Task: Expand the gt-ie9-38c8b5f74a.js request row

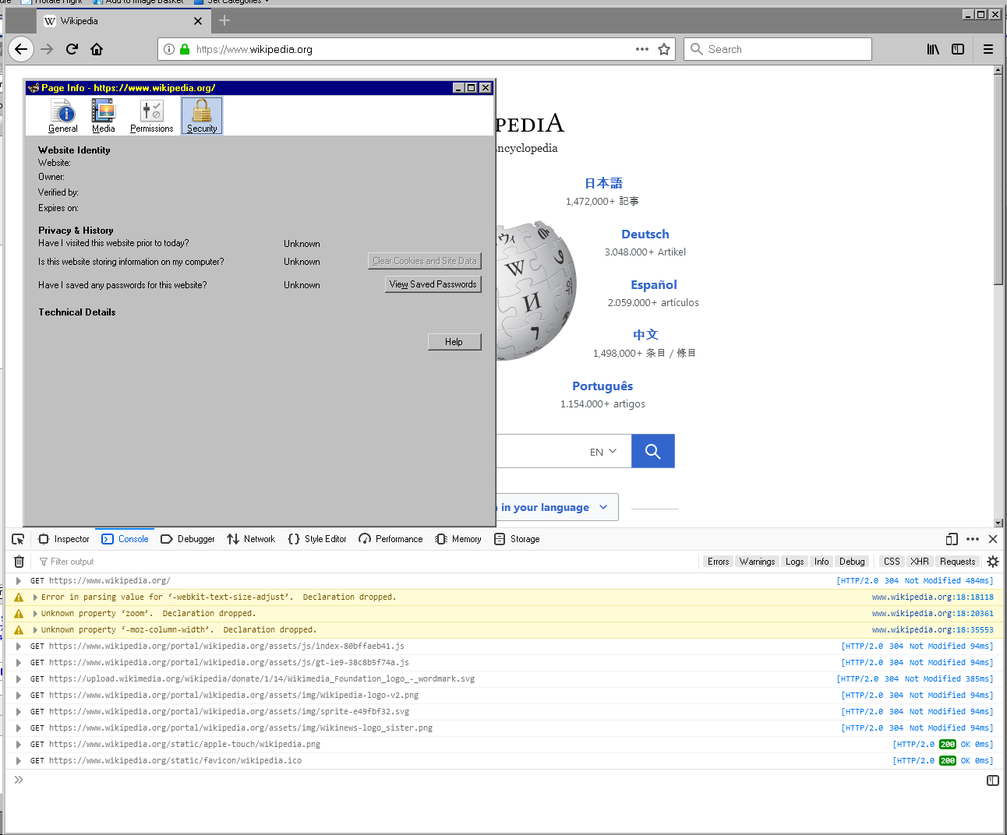Action: point(19,663)
